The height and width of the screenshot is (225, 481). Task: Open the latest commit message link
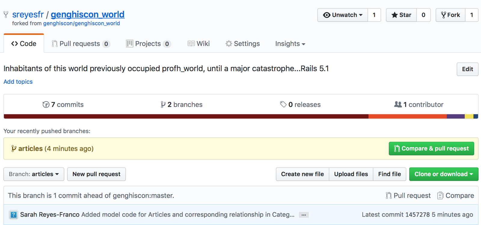(188, 214)
